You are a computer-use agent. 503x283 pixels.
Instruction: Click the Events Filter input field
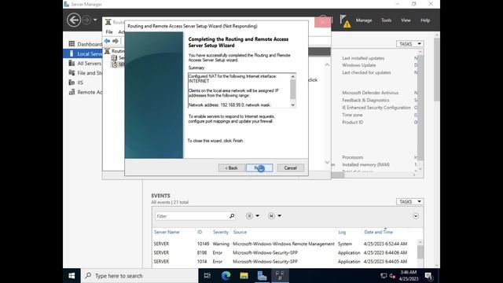[192, 216]
